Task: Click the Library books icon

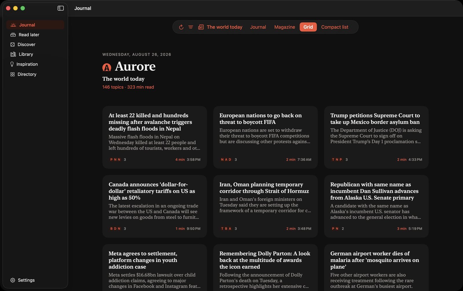Action: (13, 54)
